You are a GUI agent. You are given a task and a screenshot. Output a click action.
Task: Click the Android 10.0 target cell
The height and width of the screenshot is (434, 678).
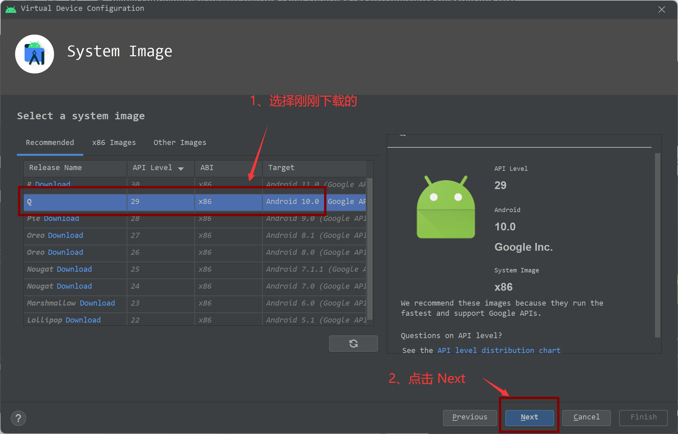314,202
